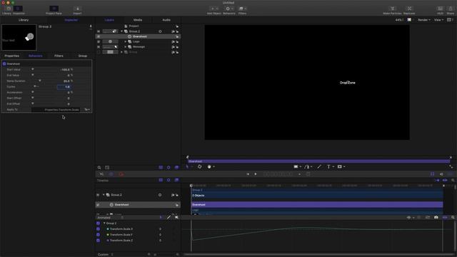Adjust the Ramp Duration slider

click(40, 81)
